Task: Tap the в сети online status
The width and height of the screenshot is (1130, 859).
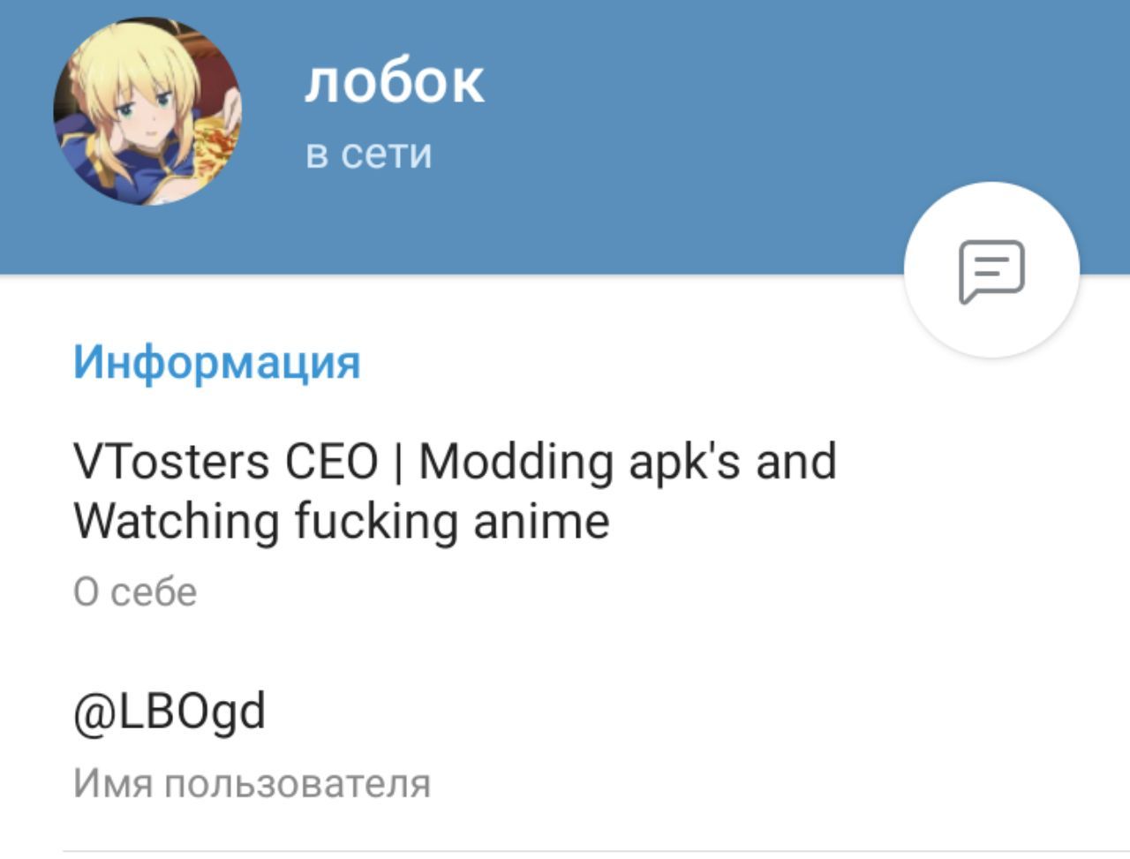Action: point(369,154)
